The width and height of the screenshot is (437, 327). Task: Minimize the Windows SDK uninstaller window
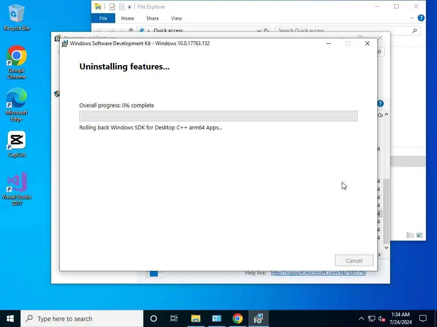click(329, 43)
